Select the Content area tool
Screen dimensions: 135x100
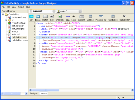(82, 18)
